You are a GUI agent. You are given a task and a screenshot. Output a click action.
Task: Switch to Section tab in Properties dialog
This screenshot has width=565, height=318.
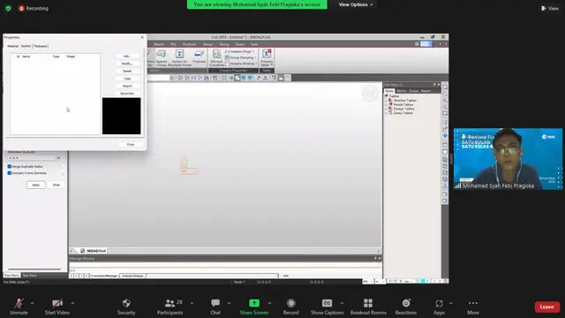tap(26, 46)
